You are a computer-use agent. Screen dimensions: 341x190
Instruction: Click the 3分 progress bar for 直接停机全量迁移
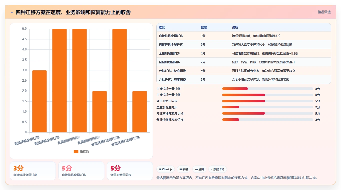tap(268, 89)
